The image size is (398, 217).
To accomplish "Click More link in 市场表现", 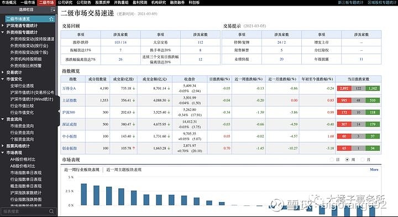I will [374, 170].
